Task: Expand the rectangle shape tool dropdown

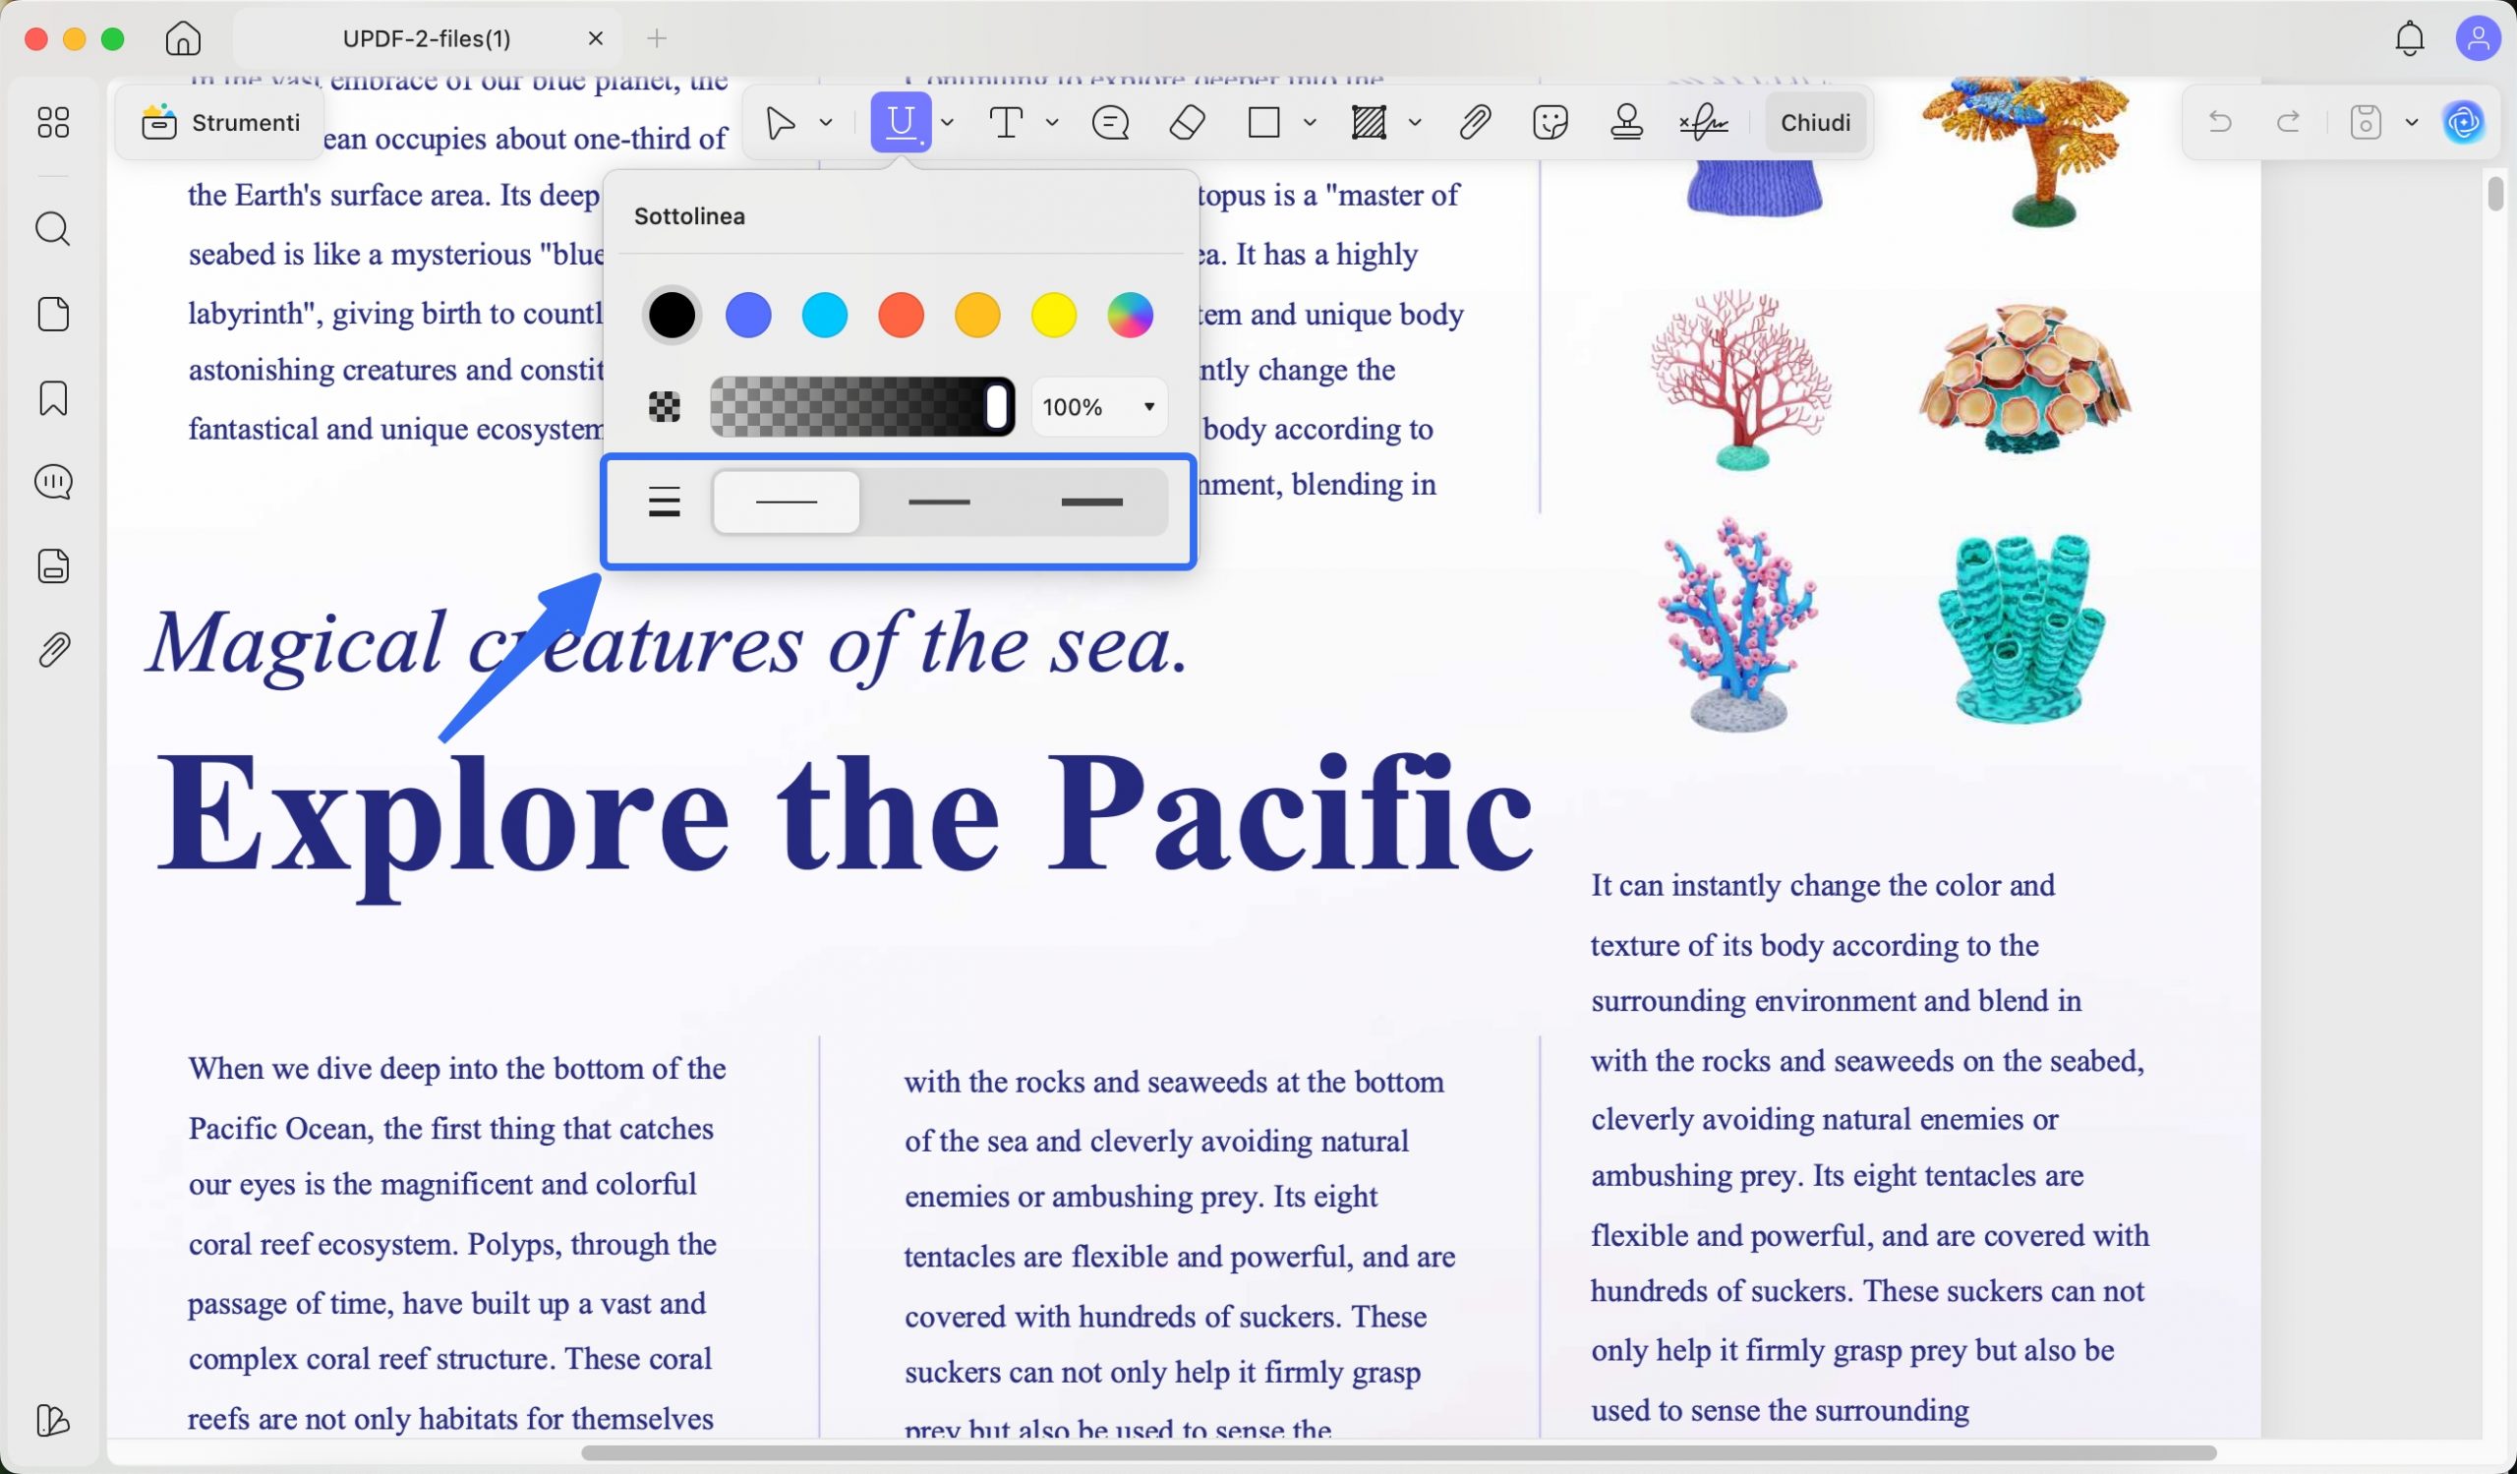Action: tap(1310, 123)
